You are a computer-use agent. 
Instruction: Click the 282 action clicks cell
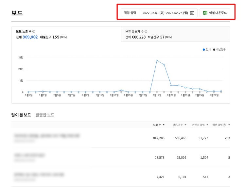[227, 138]
